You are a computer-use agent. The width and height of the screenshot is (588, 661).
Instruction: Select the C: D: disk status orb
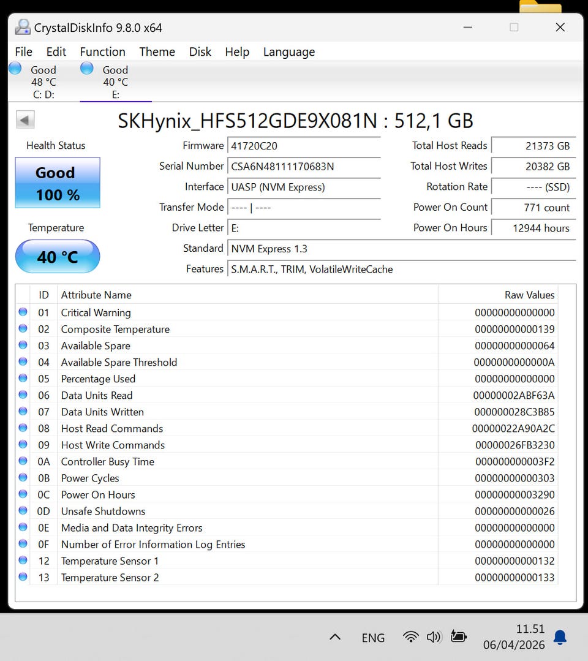[x=15, y=68]
